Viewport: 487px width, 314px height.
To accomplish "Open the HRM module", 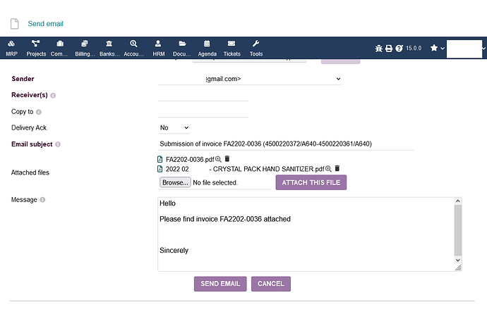I will click(158, 47).
